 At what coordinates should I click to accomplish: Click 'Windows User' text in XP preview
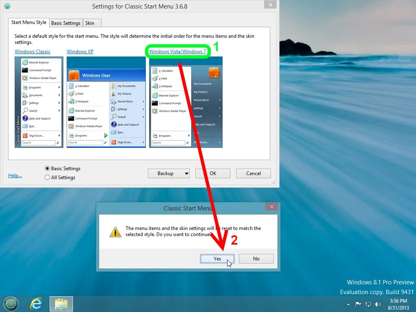96,75
